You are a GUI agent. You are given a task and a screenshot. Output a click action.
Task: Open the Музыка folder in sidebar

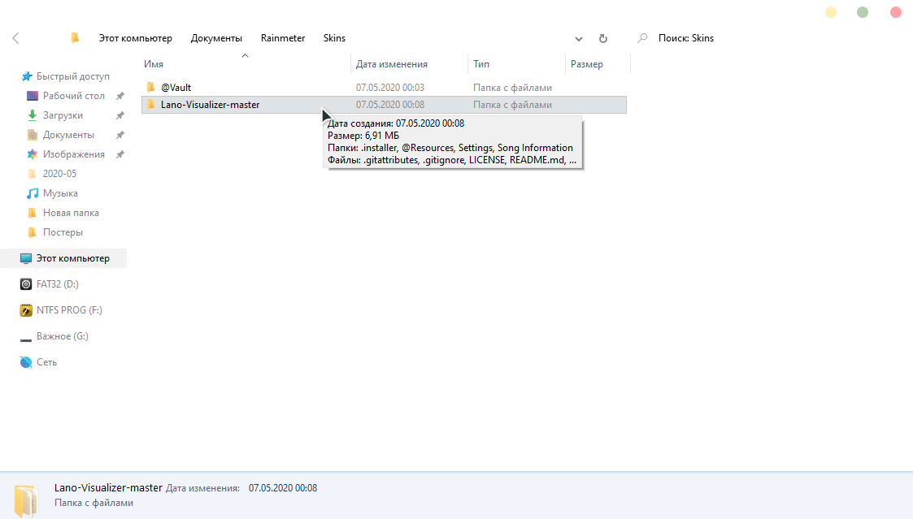pyautogui.click(x=60, y=193)
